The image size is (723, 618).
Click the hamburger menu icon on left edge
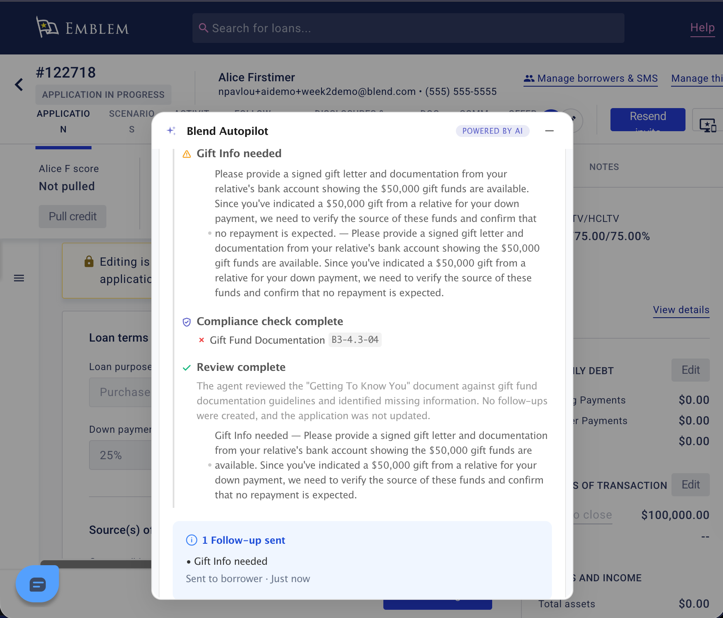[x=19, y=278]
